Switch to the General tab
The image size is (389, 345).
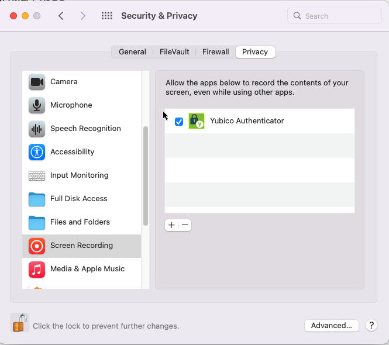point(132,52)
